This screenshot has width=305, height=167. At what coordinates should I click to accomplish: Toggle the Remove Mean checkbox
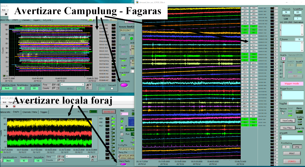tap(283, 113)
